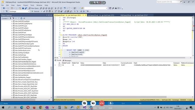Expand the dbo.GetTopMarkets node
This screenshot has height=110, width=195.
point(12,57)
